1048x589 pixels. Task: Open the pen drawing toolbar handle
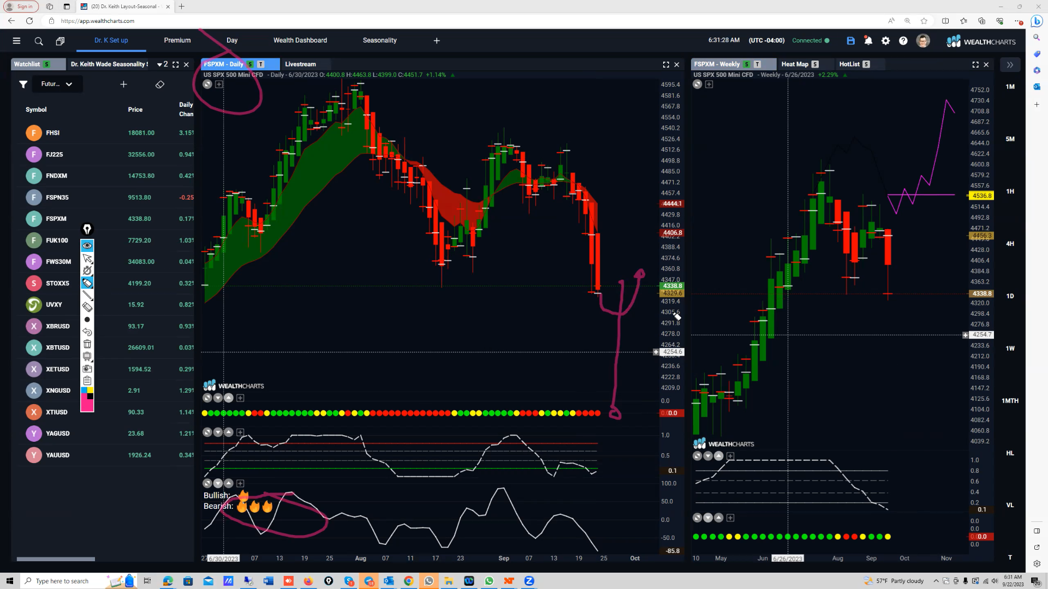tap(87, 229)
